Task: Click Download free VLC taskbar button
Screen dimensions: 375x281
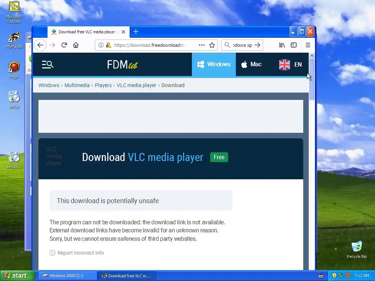Action: tap(127, 276)
